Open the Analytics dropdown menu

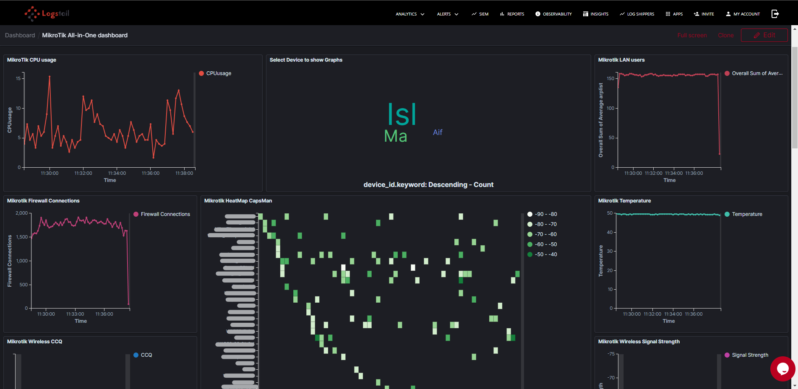pos(410,14)
